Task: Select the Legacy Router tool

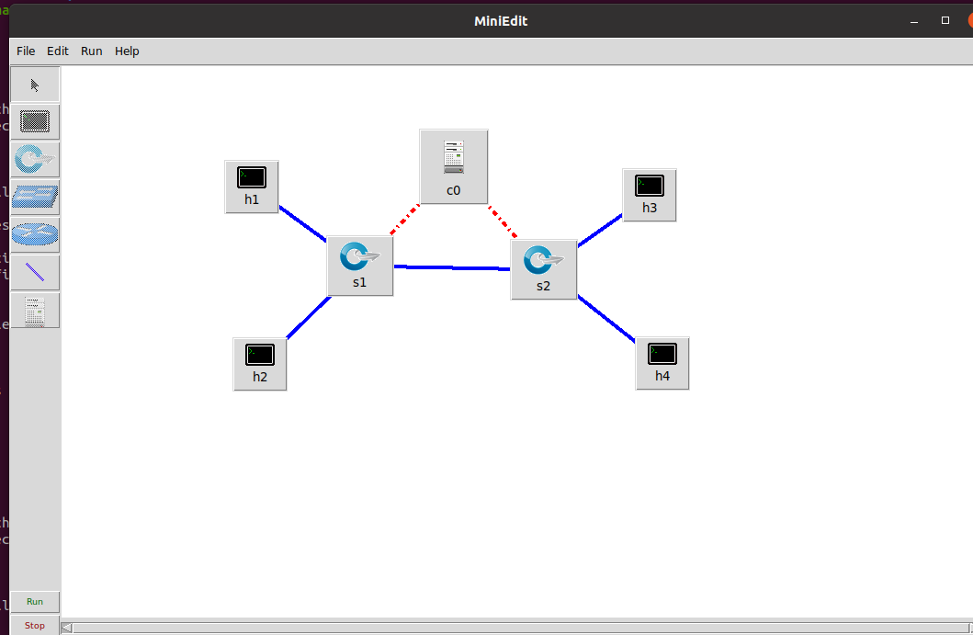Action: pyautogui.click(x=35, y=234)
